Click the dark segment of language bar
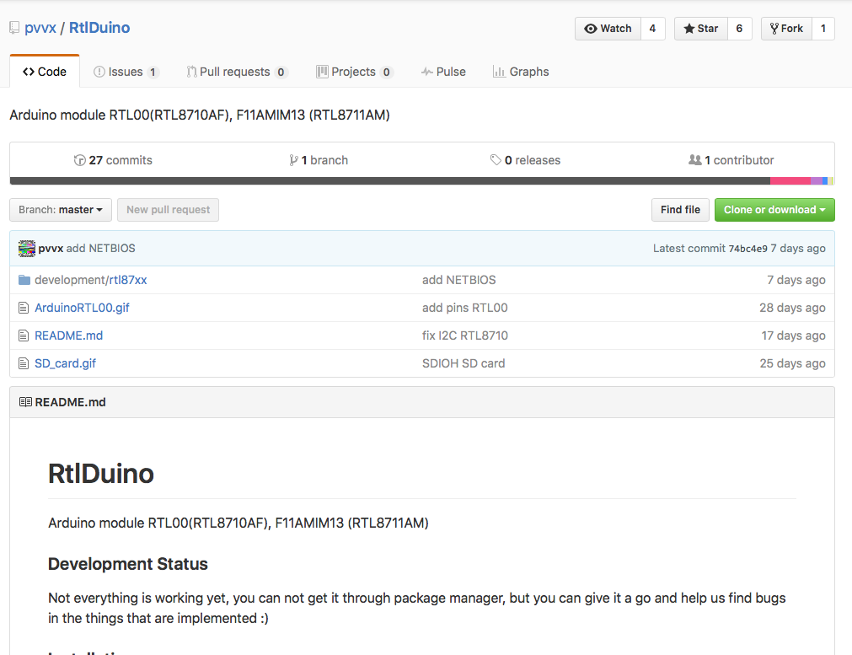Viewport: 852px width, 655px height. pyautogui.click(x=390, y=181)
